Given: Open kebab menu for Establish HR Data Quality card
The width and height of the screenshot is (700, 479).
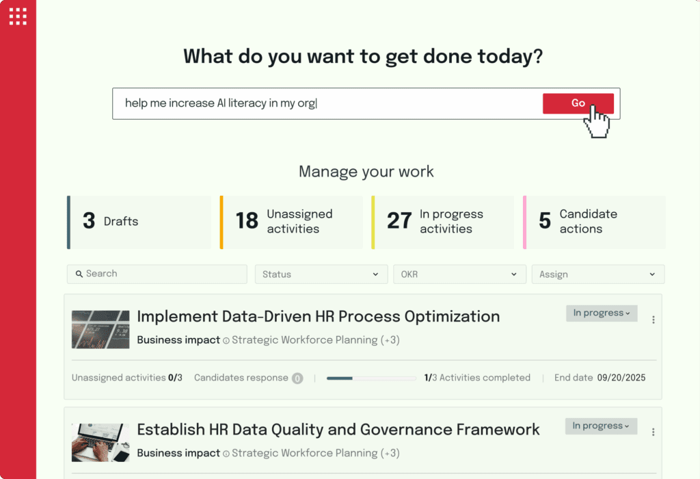Looking at the screenshot, I should 654,432.
